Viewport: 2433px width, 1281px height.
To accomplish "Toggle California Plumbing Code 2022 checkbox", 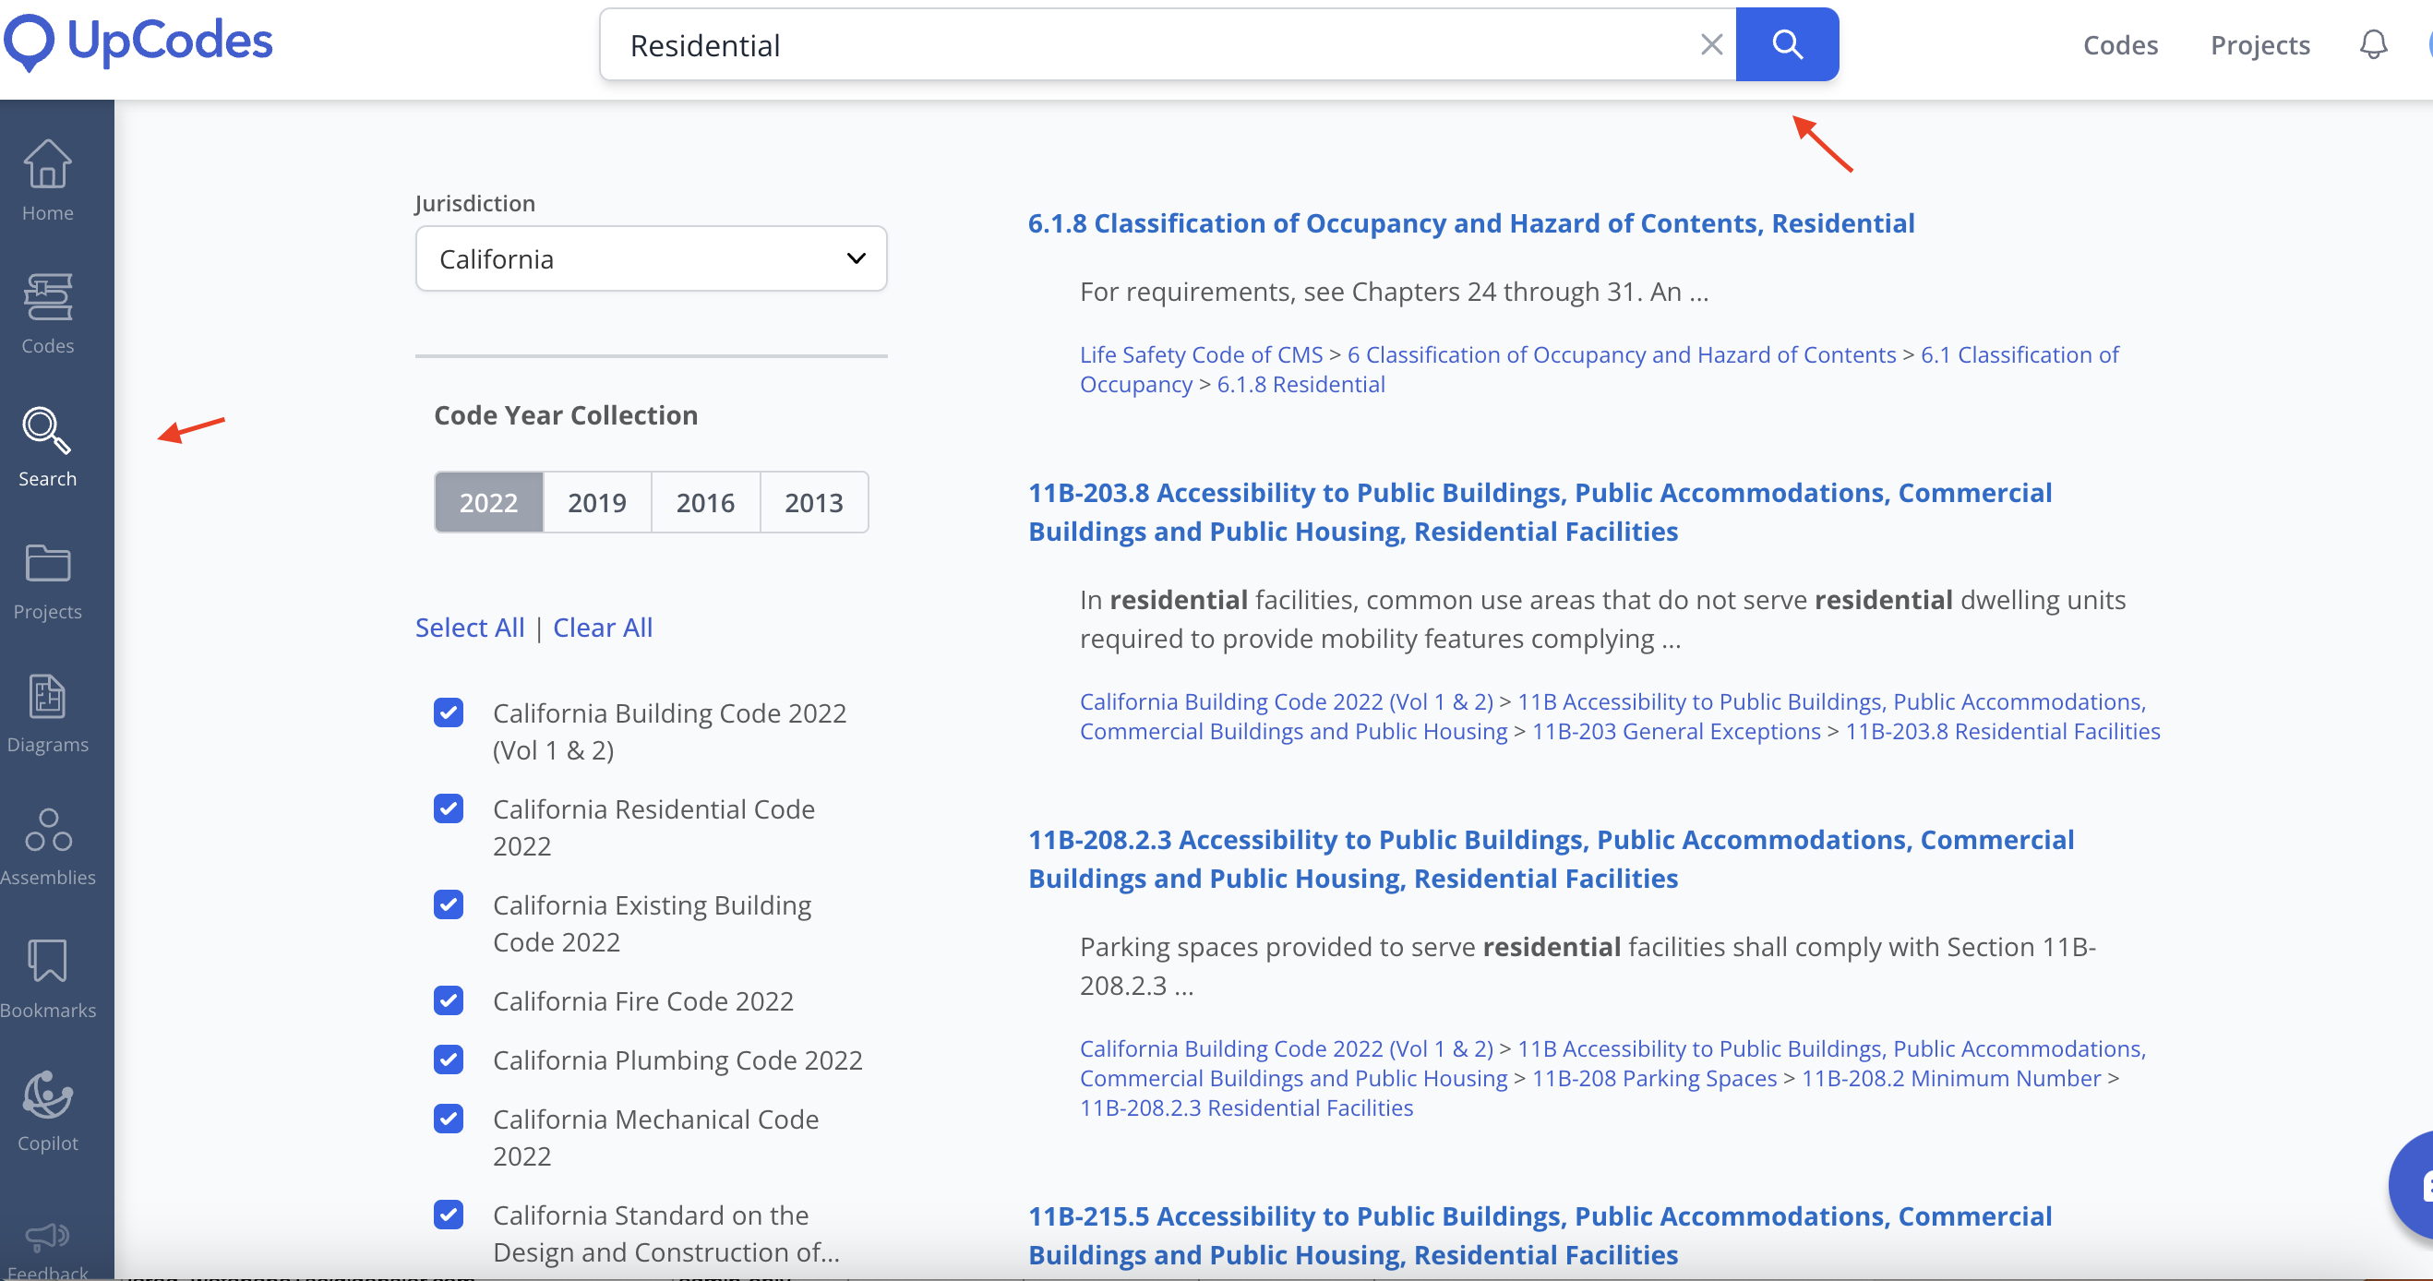I will tap(449, 1059).
